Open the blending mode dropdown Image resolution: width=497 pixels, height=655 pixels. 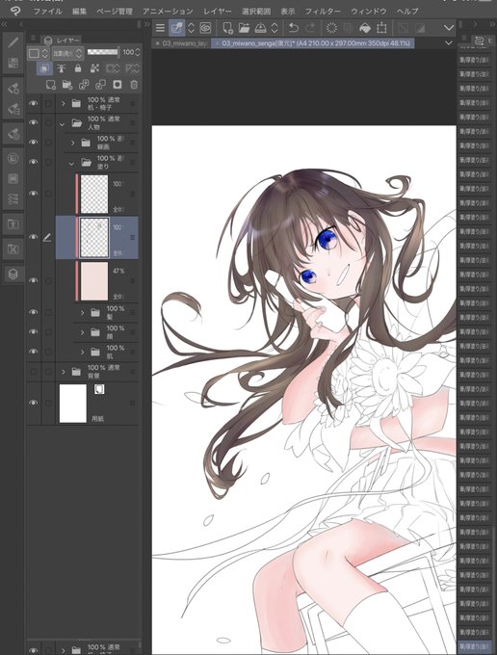coord(67,53)
